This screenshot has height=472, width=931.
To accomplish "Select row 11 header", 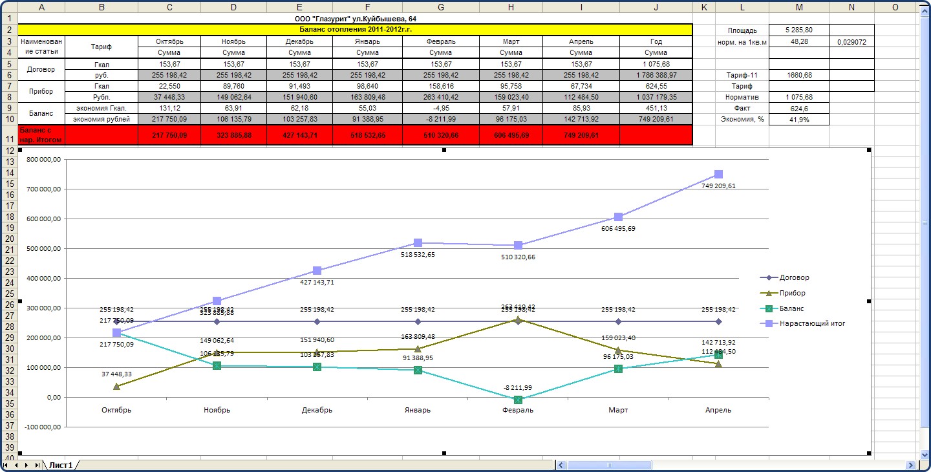I will pyautogui.click(x=8, y=135).
